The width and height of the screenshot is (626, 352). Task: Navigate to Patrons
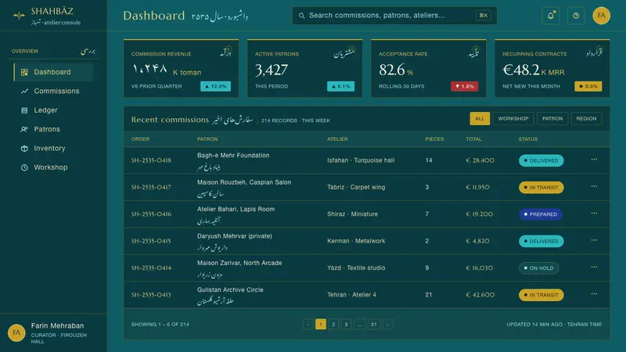pos(53,129)
